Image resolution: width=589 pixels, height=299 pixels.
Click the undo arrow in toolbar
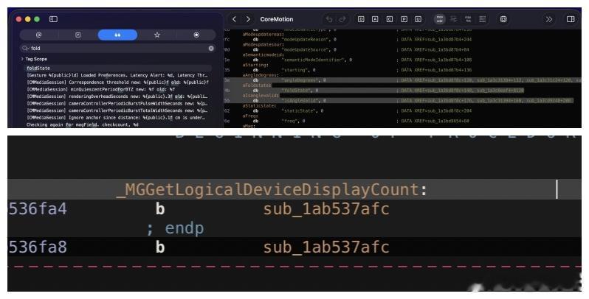coord(329,19)
